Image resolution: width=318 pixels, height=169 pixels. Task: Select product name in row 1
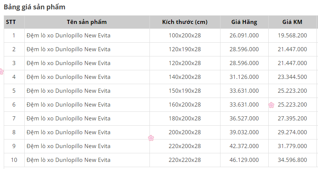tap(68, 36)
